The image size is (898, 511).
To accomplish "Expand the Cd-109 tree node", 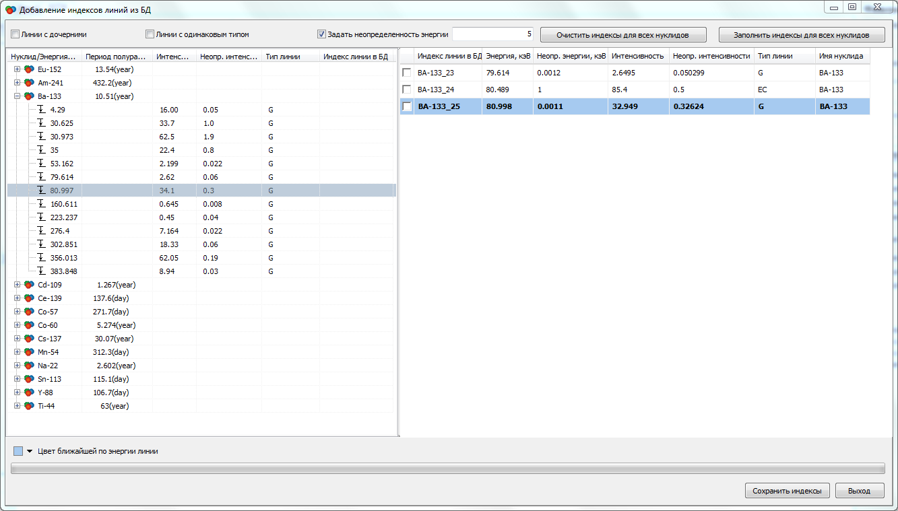I will 18,285.
